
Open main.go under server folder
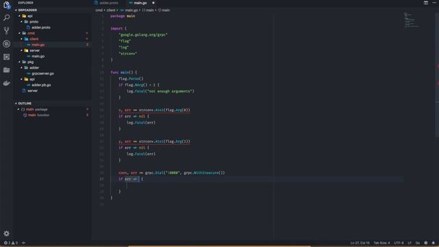(x=38, y=56)
